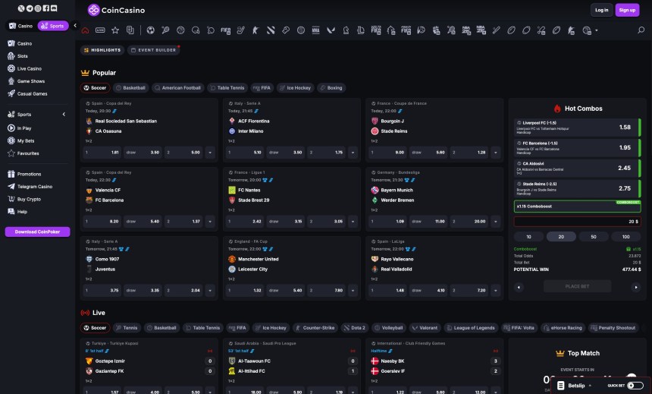652x394 pixels.
Task: Select the basketball icon in toolbar
Action: [x=180, y=30]
